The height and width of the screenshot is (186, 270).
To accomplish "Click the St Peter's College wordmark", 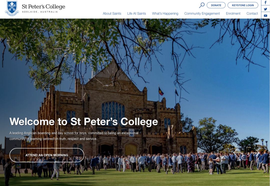I will [x=43, y=8].
